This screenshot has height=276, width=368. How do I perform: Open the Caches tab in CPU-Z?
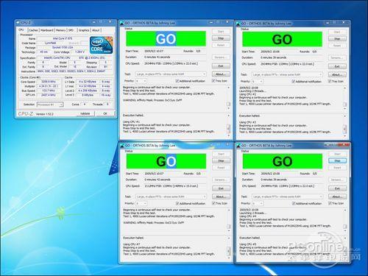(33, 30)
